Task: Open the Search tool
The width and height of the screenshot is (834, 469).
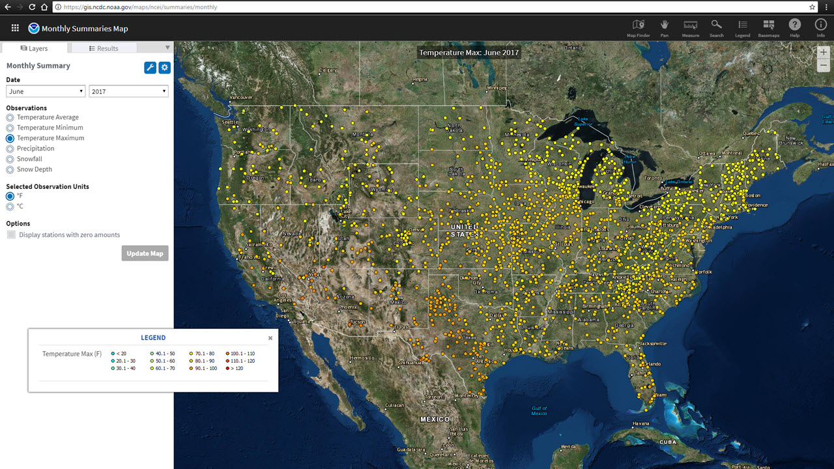Action: 717,27
